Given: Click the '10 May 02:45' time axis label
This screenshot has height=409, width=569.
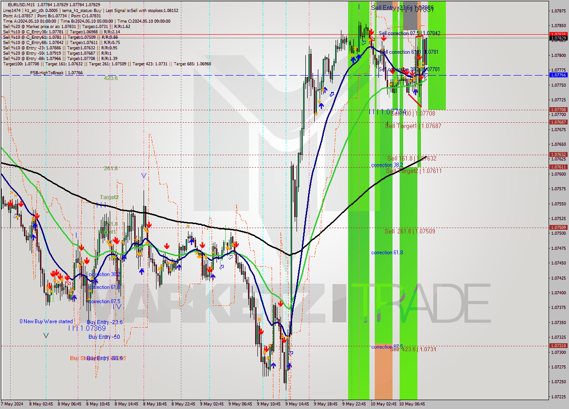Looking at the screenshot, I should point(384,404).
